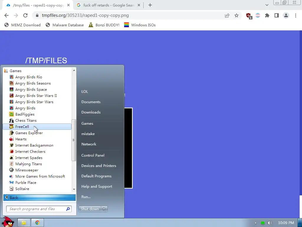Open Games Explorer icon

(x=12, y=133)
